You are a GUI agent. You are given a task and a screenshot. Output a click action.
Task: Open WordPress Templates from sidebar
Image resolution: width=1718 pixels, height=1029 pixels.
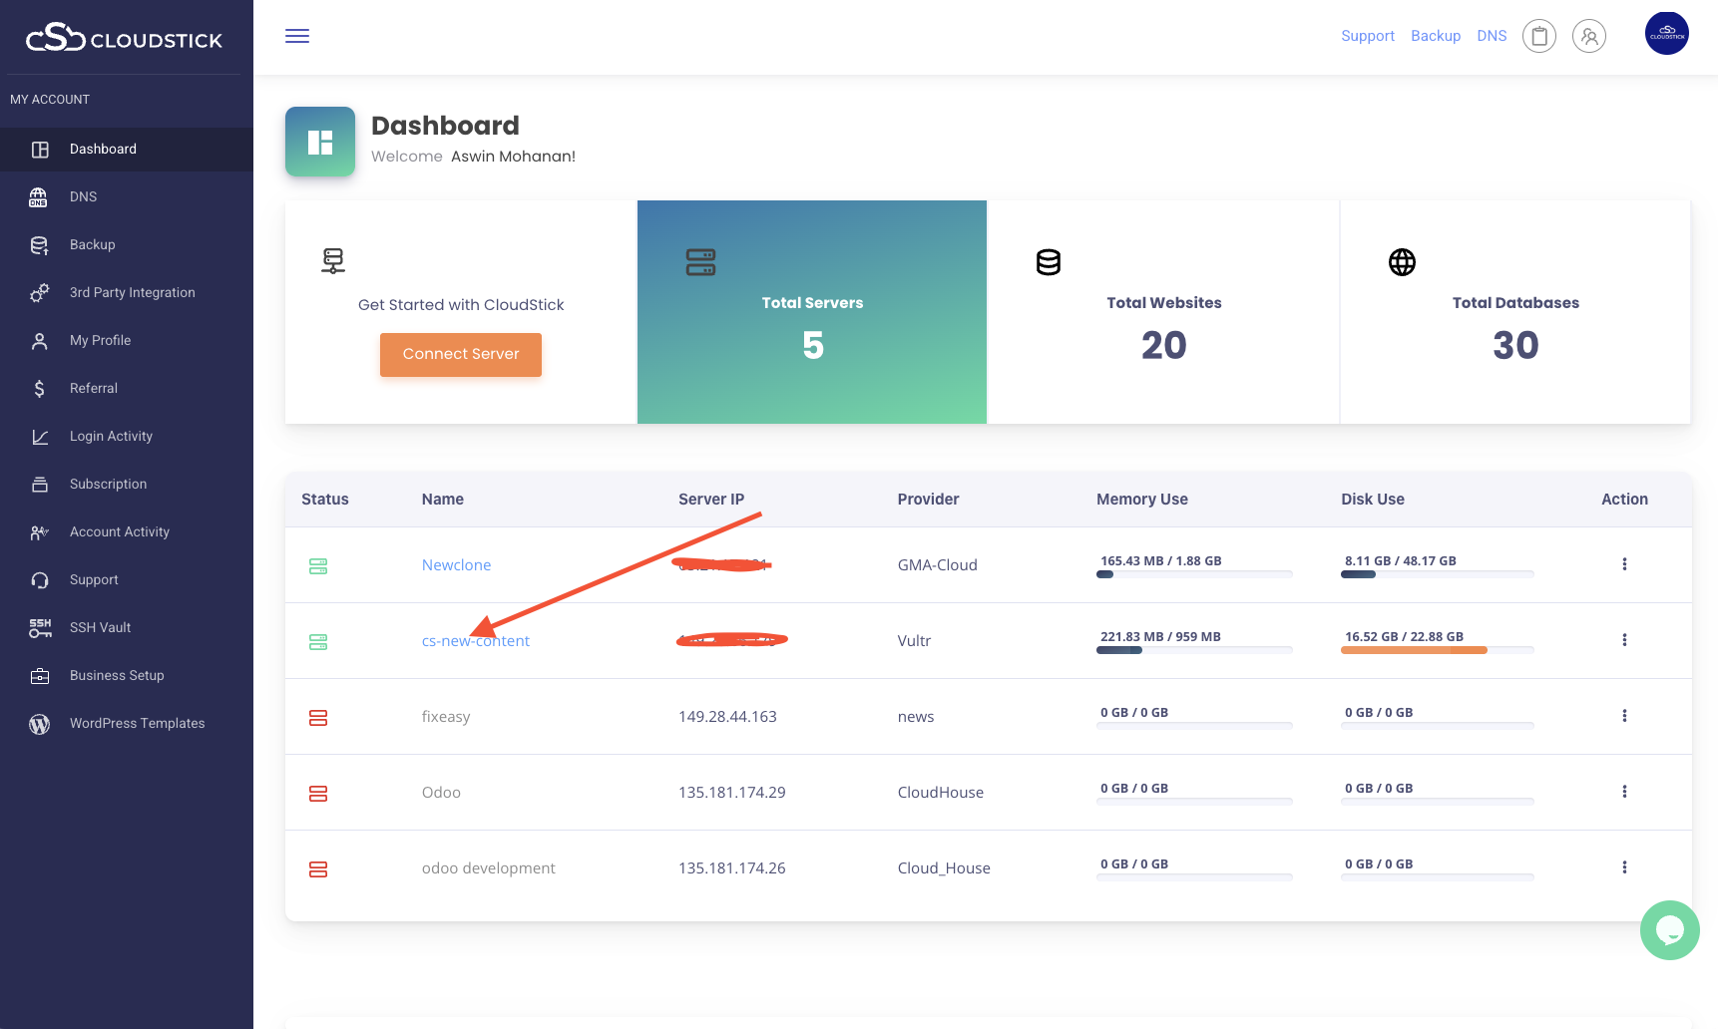(137, 724)
